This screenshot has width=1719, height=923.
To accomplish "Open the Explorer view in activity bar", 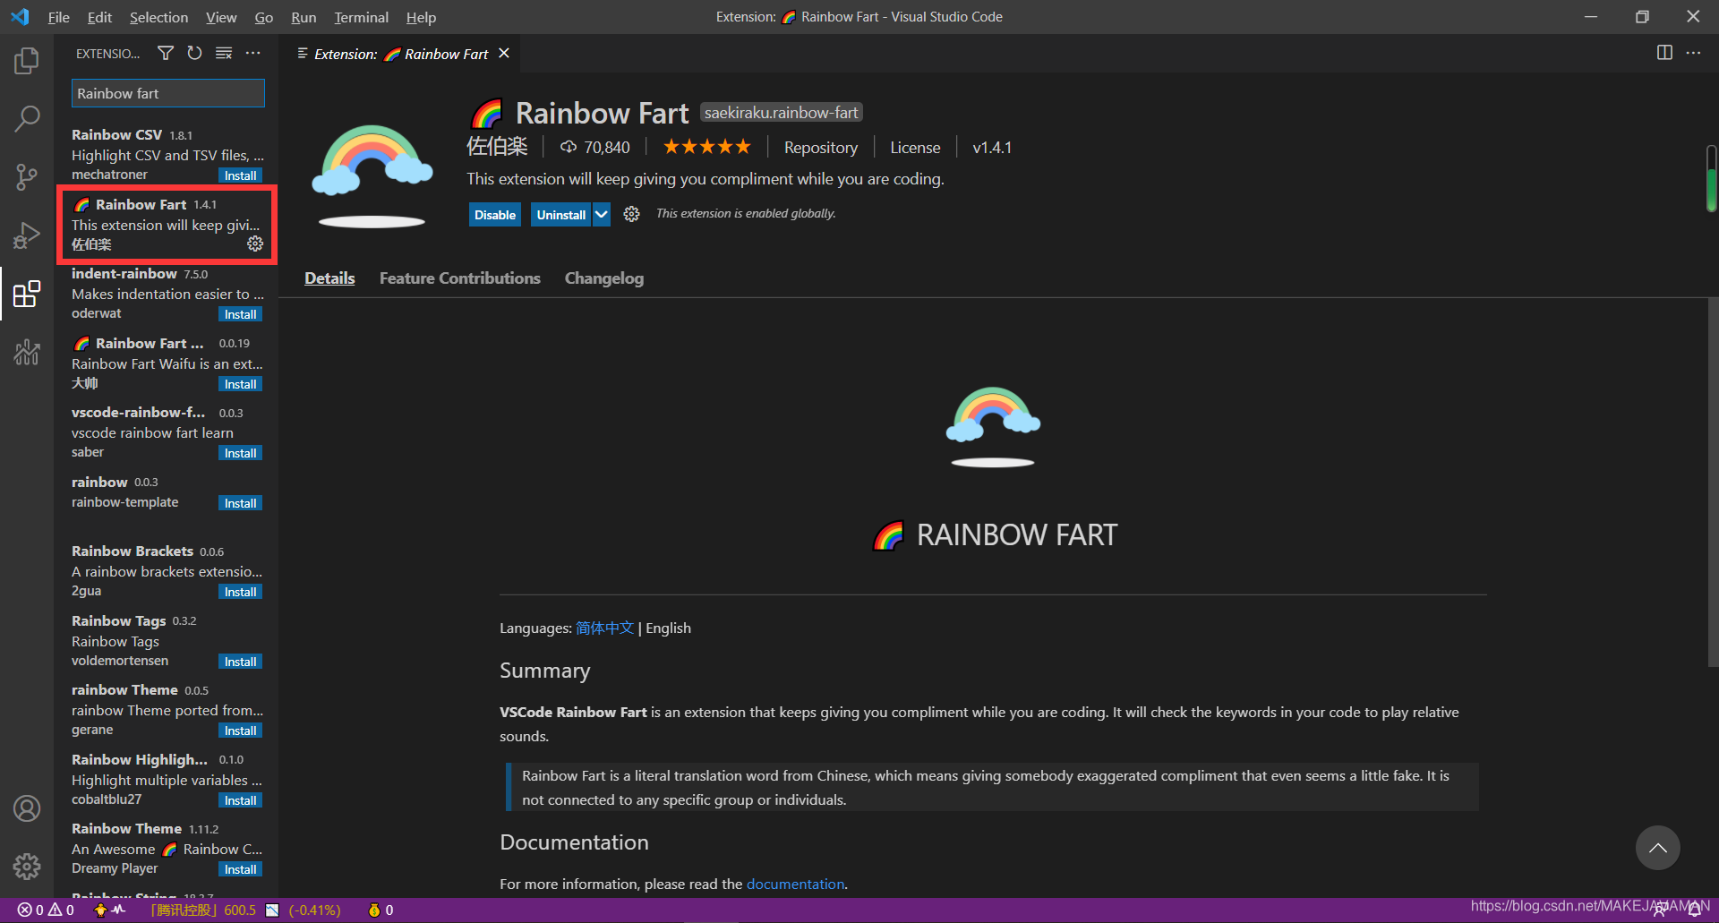I will pyautogui.click(x=27, y=61).
